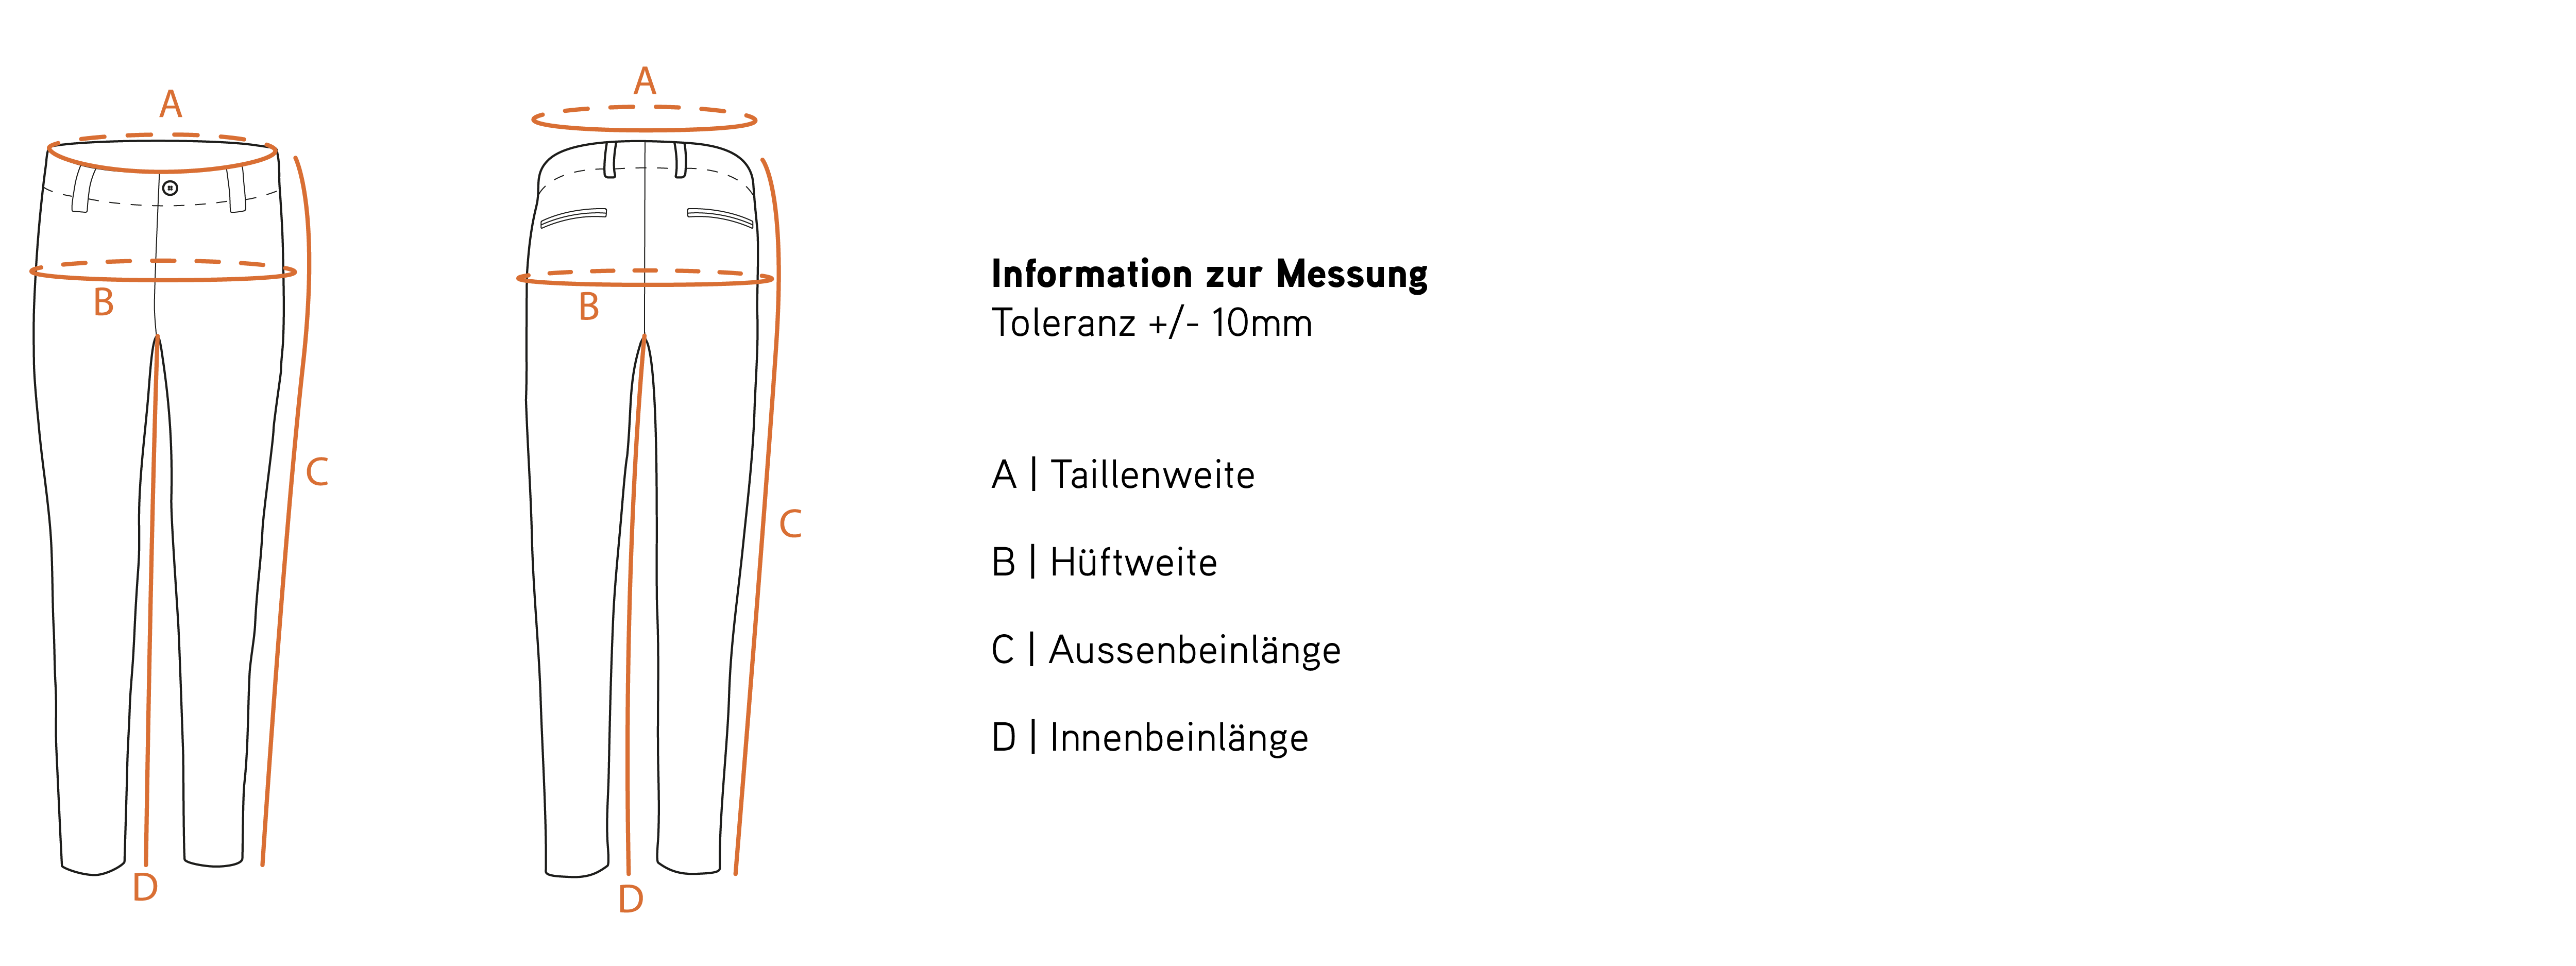Click the right belt loop on front trousers
Viewport: 2576px width, 966px height.
click(237, 189)
